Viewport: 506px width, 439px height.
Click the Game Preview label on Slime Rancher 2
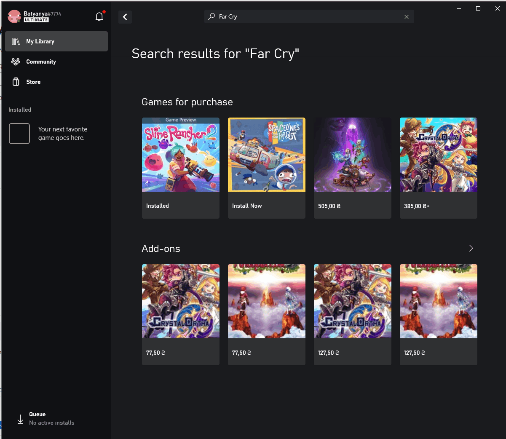(x=181, y=120)
